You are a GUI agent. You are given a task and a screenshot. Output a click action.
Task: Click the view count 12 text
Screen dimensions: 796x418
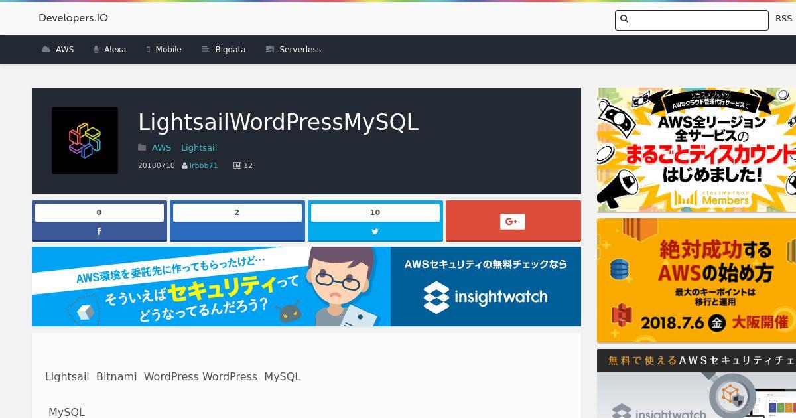pos(248,165)
